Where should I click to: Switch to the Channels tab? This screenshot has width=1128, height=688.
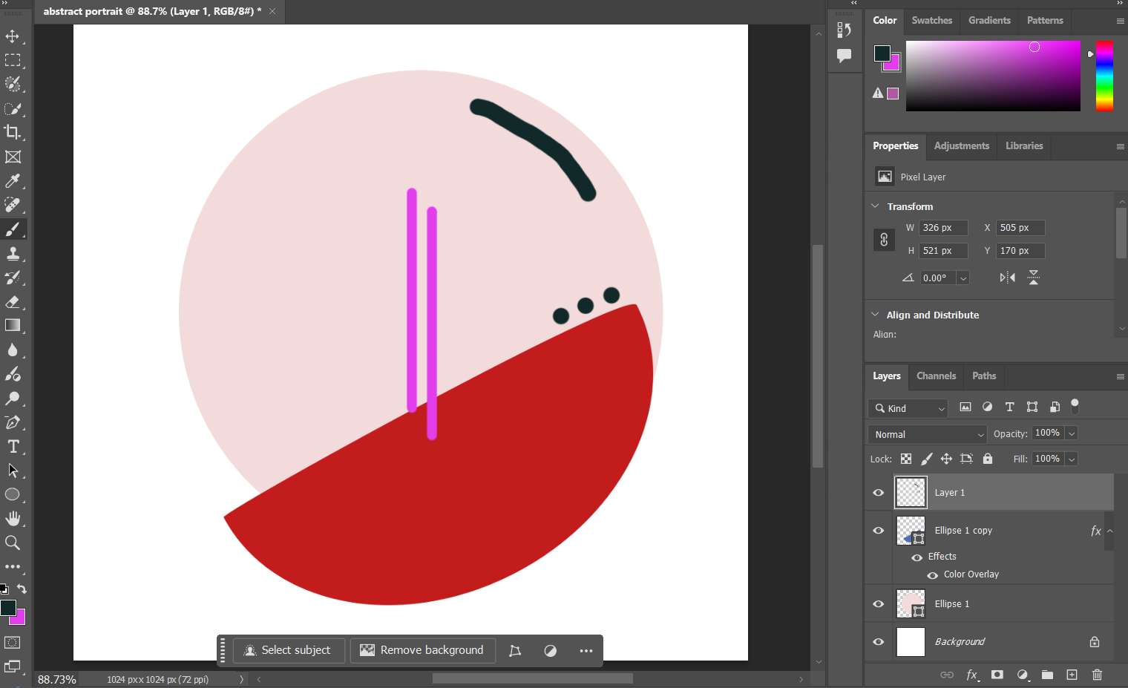(936, 376)
